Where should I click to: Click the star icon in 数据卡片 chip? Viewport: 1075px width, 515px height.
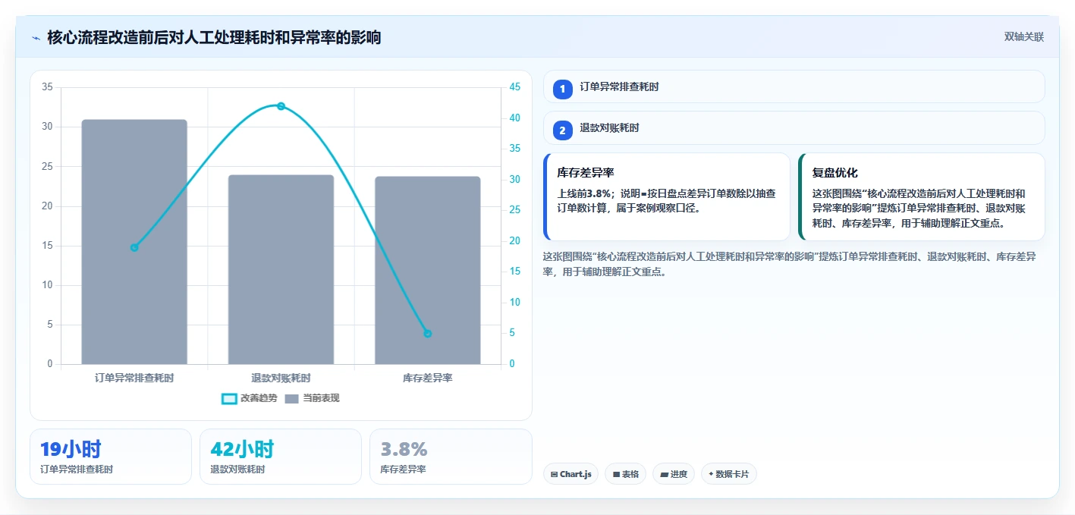click(x=711, y=474)
